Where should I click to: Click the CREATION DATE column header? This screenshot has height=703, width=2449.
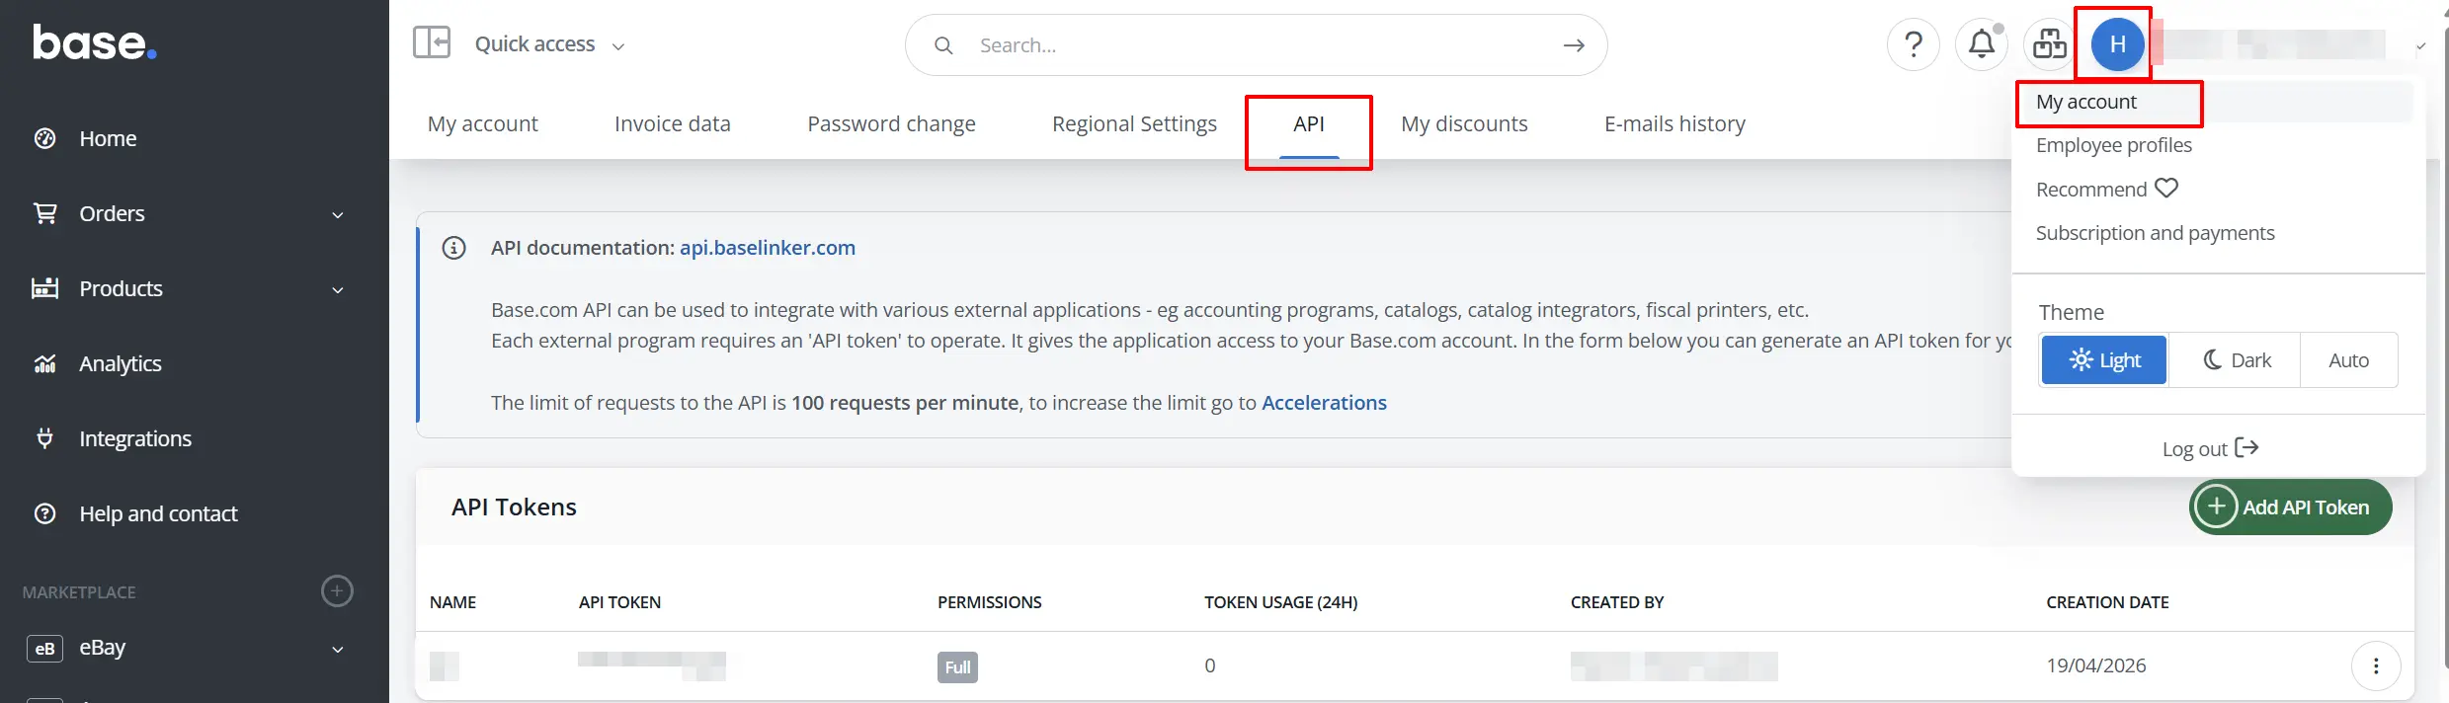pos(2107,602)
